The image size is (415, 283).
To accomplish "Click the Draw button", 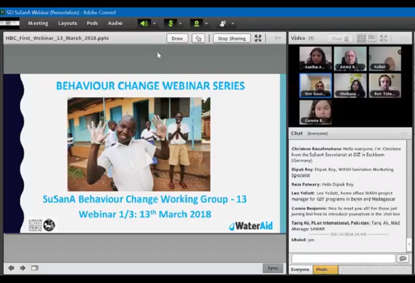I will click(177, 38).
